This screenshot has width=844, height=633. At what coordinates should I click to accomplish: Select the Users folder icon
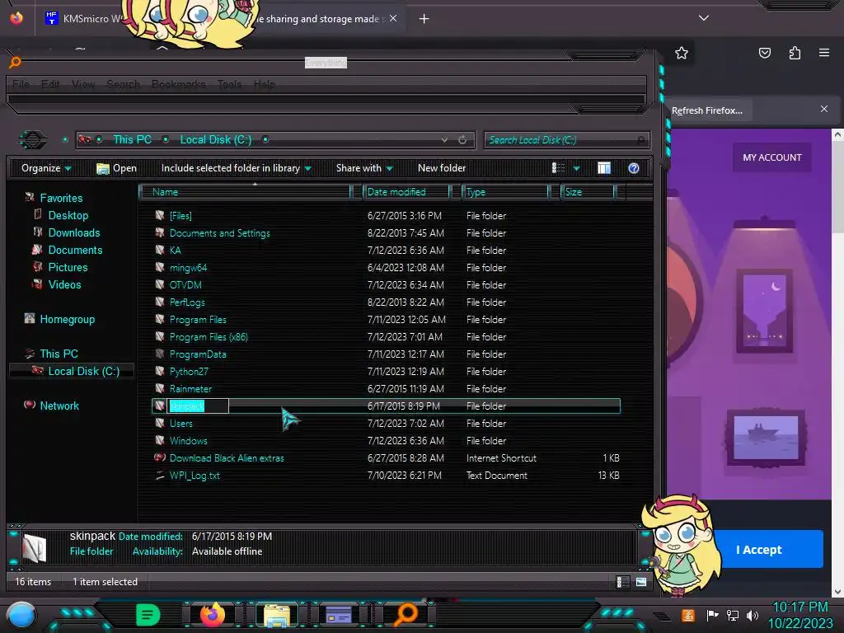pos(160,423)
